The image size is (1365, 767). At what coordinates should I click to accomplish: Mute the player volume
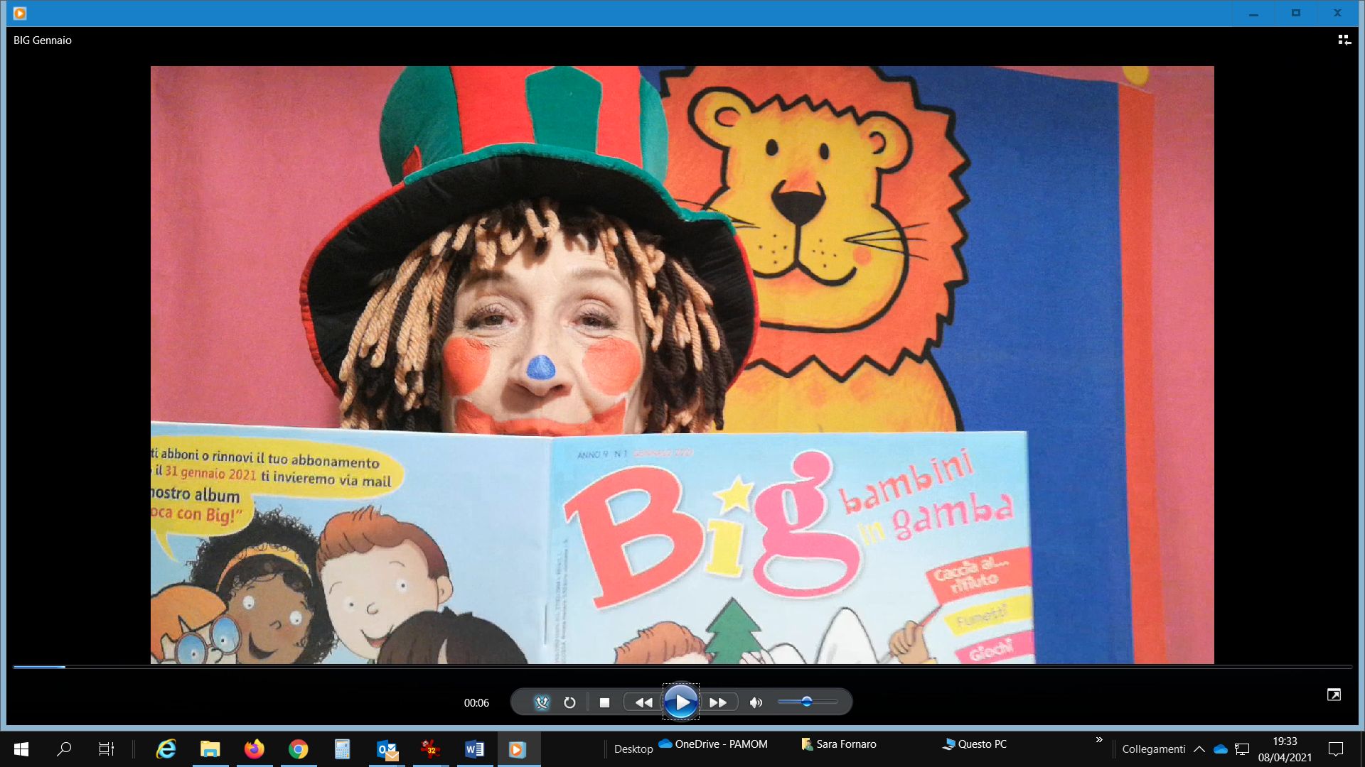756,702
